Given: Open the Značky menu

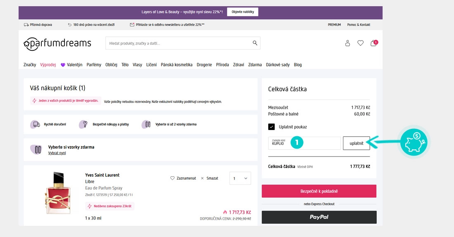Looking at the screenshot, I should (x=30, y=64).
